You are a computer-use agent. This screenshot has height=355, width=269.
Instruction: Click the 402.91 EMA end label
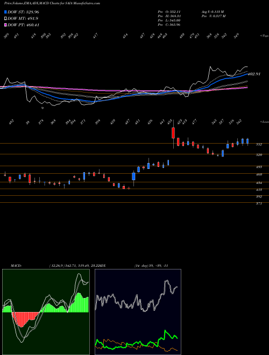254,74
